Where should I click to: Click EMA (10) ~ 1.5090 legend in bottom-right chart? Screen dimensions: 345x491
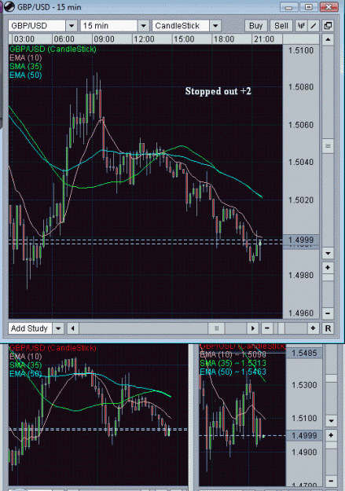click(233, 355)
